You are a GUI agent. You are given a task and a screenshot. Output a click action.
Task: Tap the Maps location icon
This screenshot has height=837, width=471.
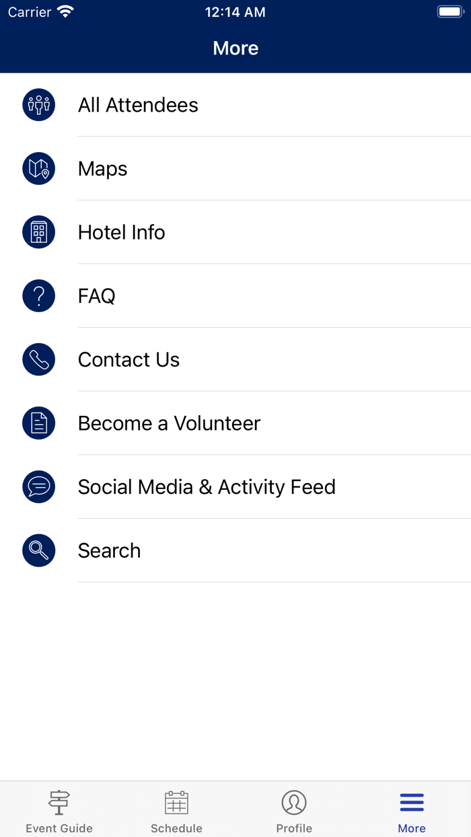39,169
